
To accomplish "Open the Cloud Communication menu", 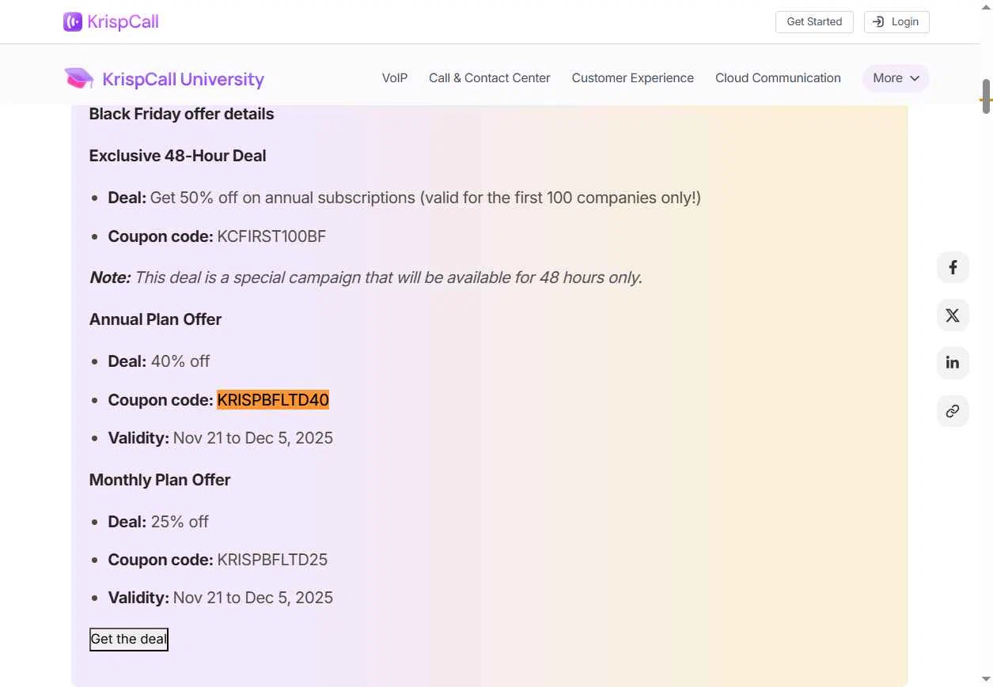I will (778, 78).
